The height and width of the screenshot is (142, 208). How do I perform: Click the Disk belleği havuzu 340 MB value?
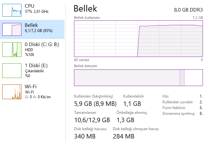[x=85, y=137]
